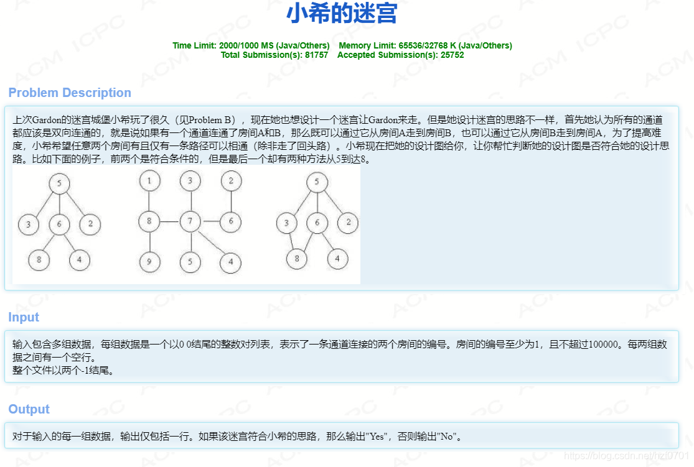Click the page title 小希的迷宫

[342, 13]
